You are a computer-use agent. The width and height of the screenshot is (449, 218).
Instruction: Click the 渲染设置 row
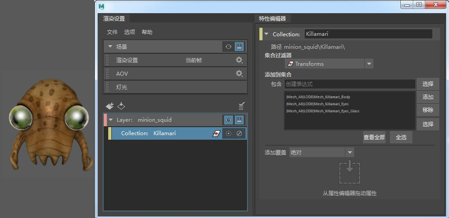(x=175, y=60)
